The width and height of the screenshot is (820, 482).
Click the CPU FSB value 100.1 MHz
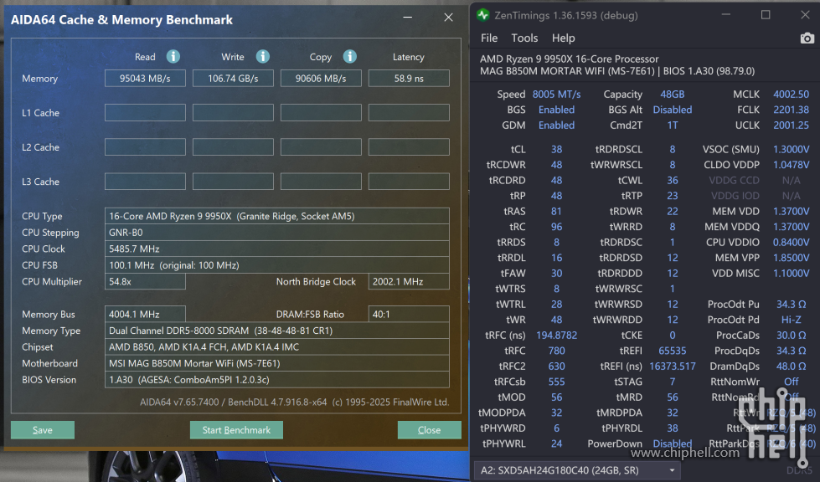click(276, 265)
